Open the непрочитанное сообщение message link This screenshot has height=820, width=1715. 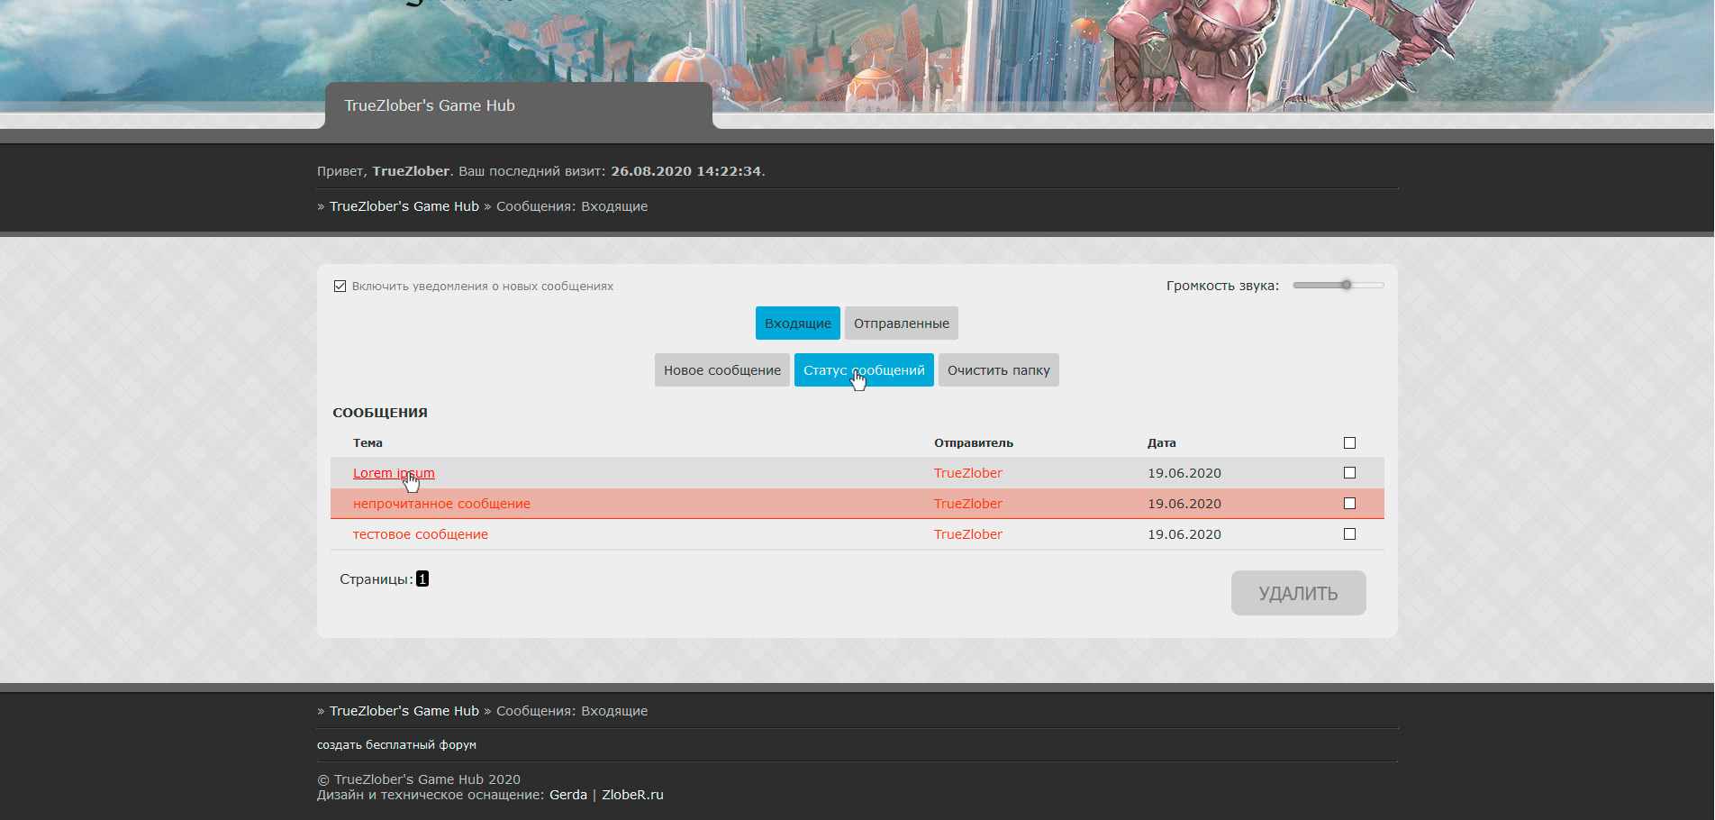(x=441, y=504)
